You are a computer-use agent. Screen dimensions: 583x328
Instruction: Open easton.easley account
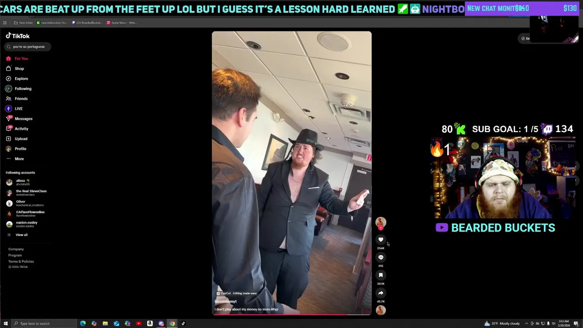click(x=22, y=224)
